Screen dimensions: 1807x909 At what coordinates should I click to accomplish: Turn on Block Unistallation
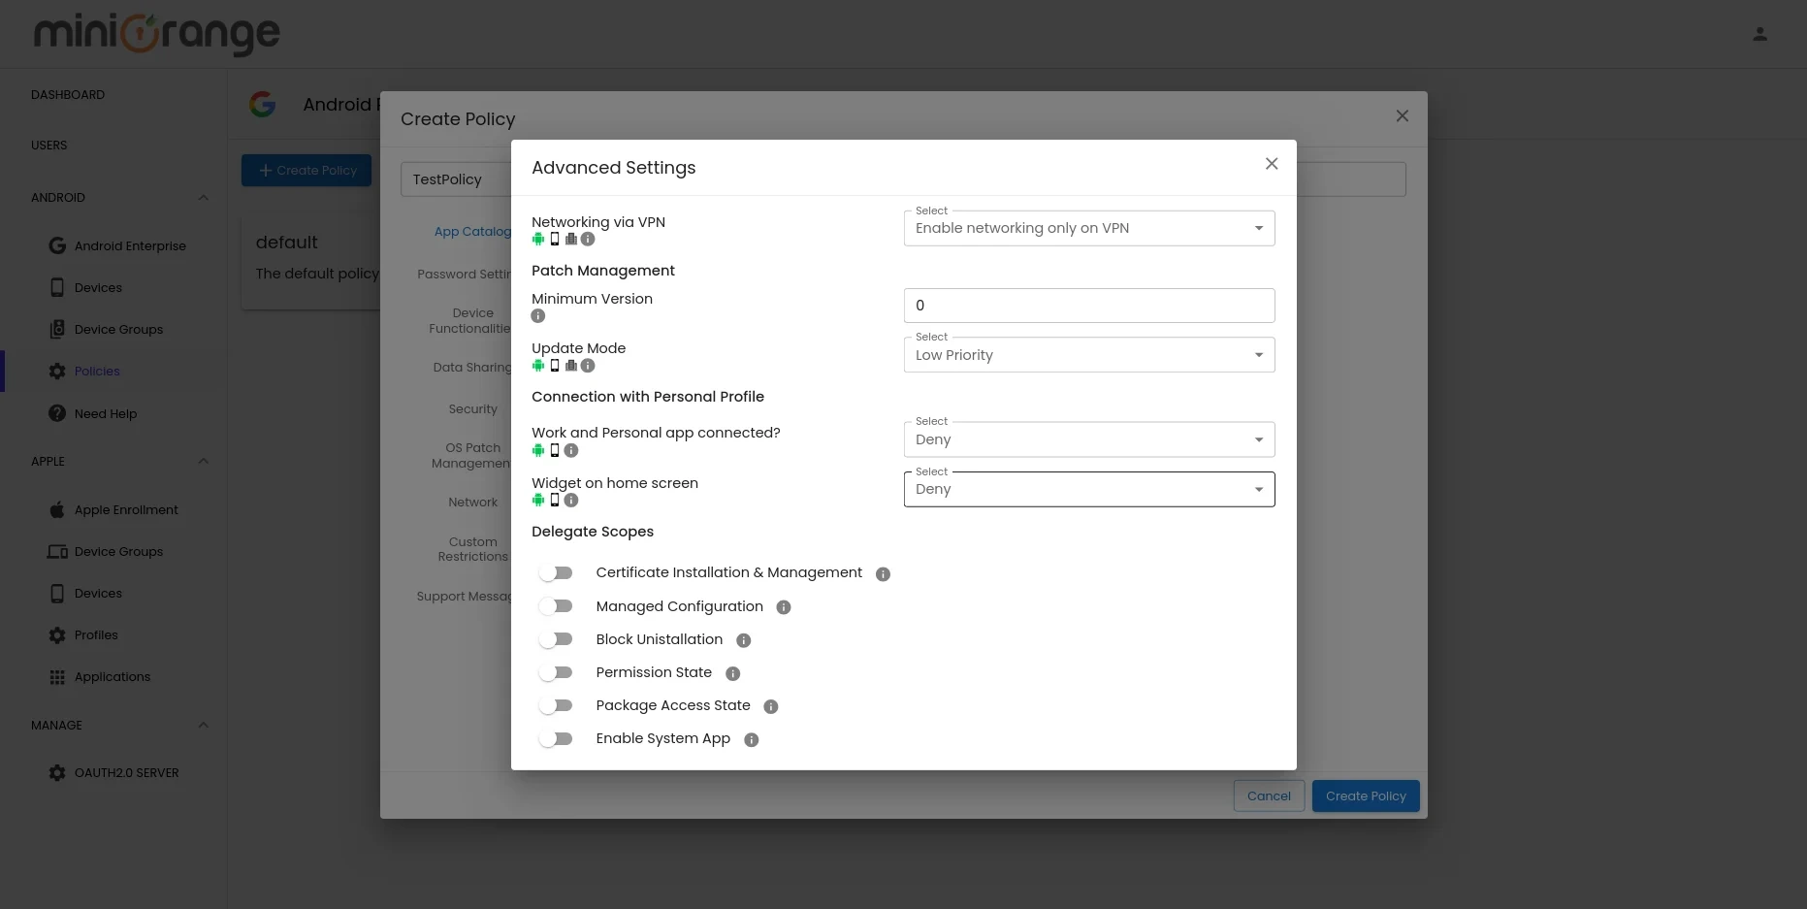click(556, 638)
